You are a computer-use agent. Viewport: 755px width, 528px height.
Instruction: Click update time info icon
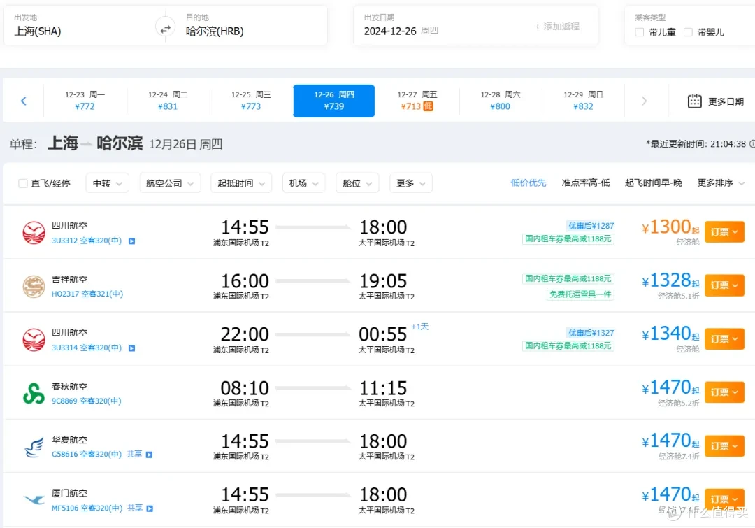tap(752, 143)
